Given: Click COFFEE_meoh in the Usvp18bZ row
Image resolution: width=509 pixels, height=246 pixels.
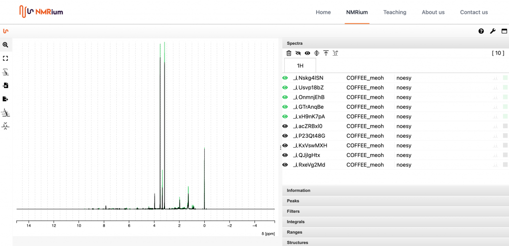Looking at the screenshot, I should pos(365,87).
